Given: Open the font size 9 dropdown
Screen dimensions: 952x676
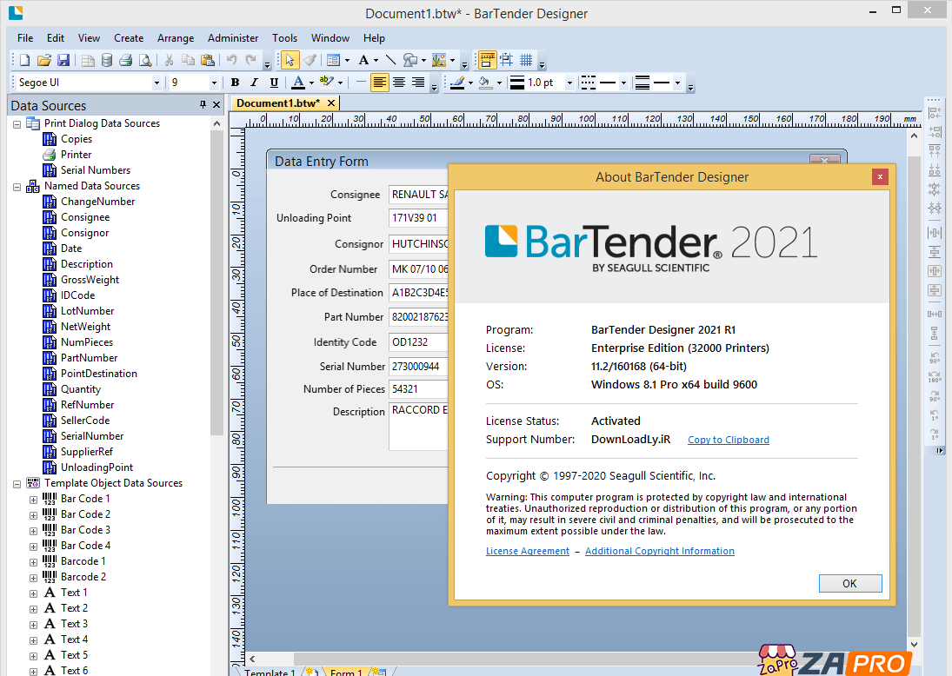Looking at the screenshot, I should coord(214,83).
